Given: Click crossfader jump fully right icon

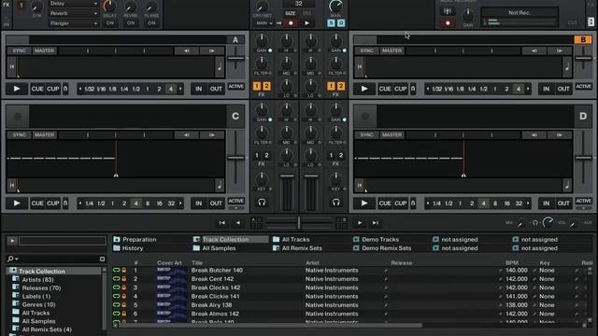Looking at the screenshot, I should [376, 223].
